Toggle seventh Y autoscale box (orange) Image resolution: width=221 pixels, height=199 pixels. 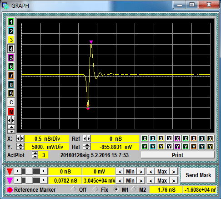(x=194, y=147)
